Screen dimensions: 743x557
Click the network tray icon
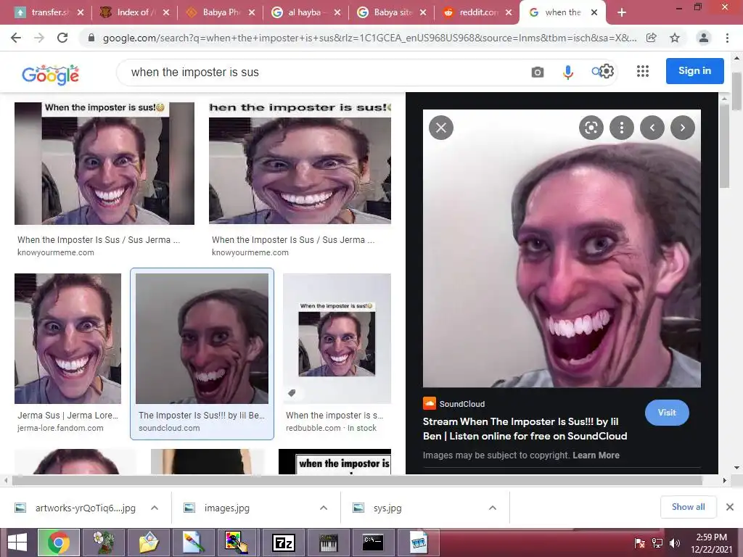click(x=657, y=542)
